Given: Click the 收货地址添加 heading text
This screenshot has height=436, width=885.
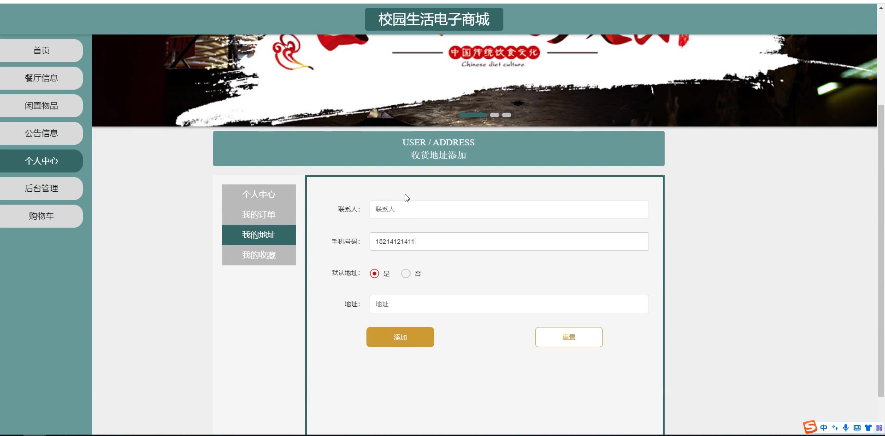Looking at the screenshot, I should [x=439, y=155].
